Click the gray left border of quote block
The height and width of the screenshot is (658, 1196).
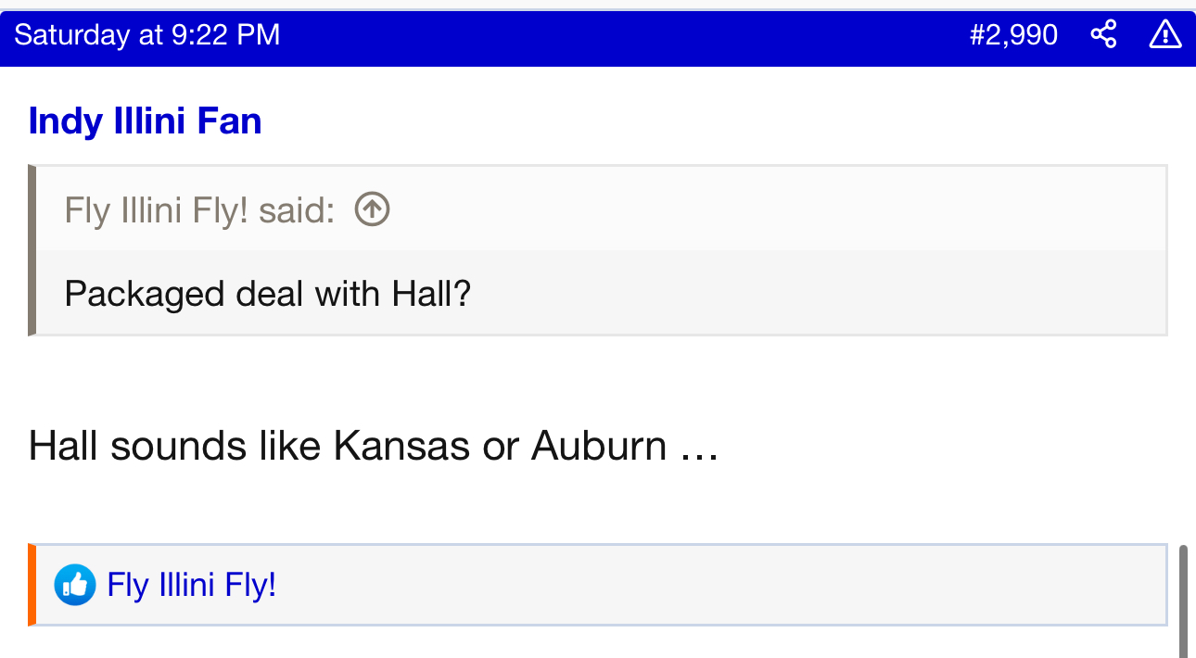coord(32,250)
